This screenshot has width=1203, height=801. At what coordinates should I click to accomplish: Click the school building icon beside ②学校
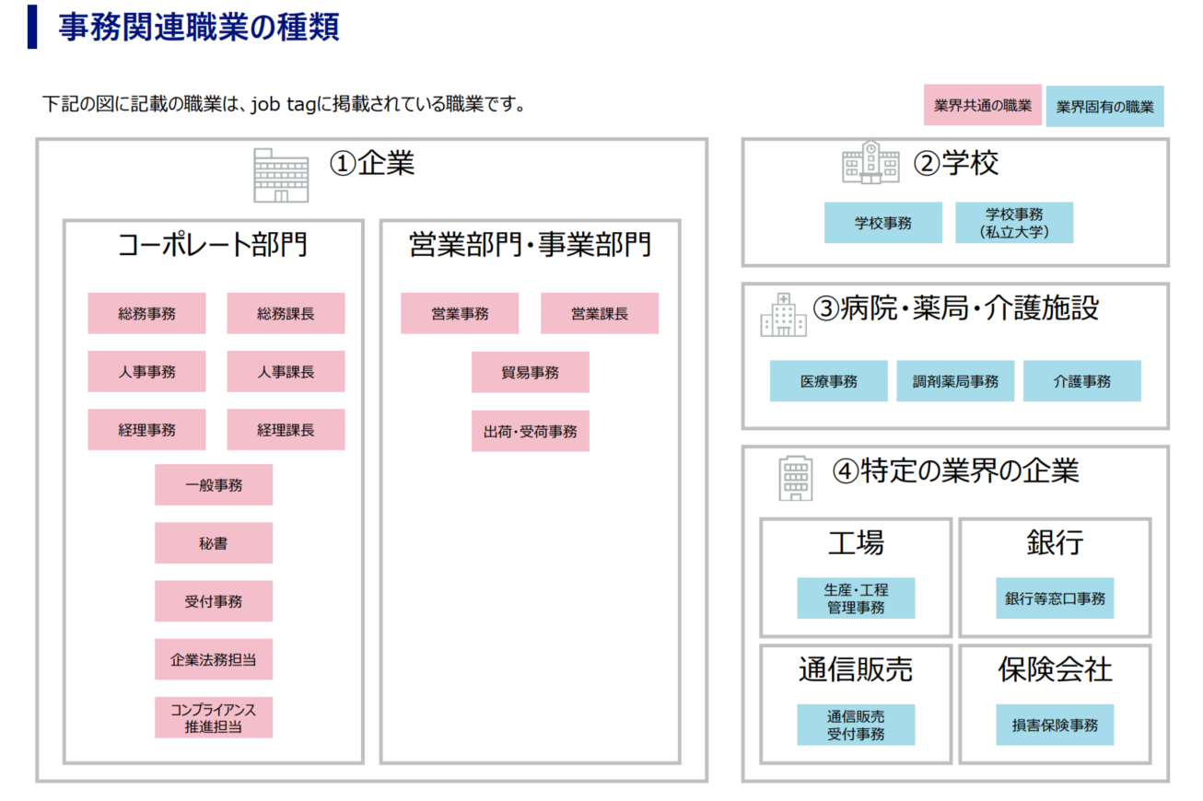click(x=870, y=163)
